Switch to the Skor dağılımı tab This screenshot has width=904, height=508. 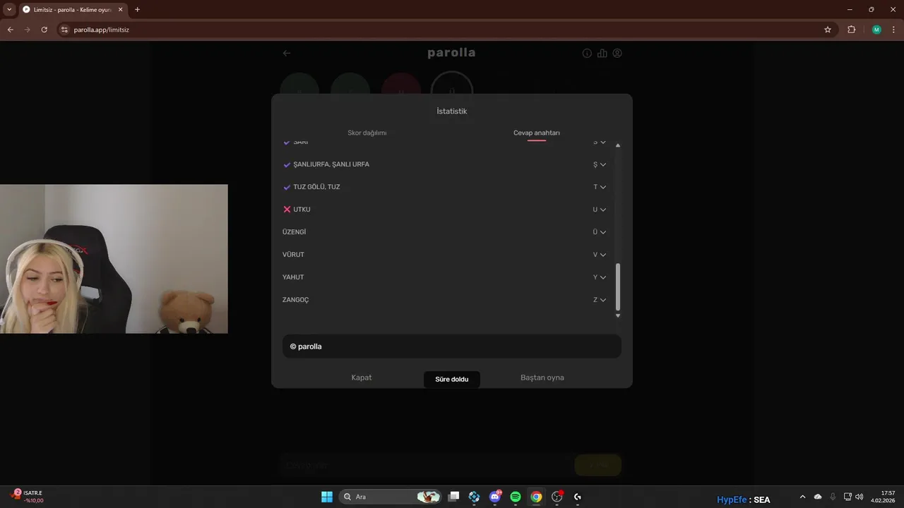pos(367,133)
